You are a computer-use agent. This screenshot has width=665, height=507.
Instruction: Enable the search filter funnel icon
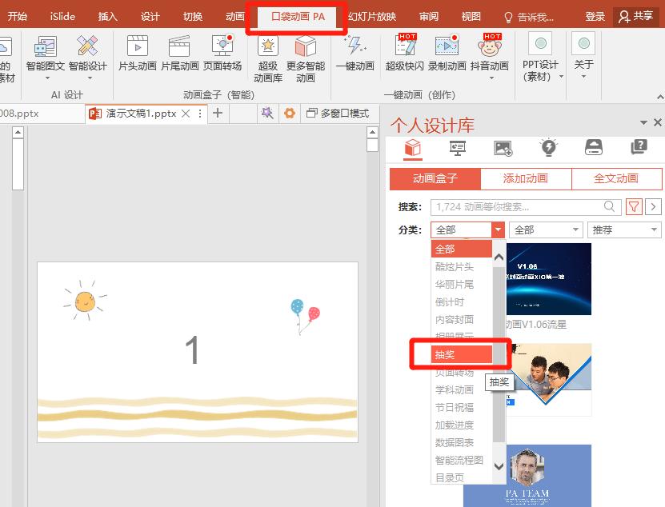[x=633, y=206]
